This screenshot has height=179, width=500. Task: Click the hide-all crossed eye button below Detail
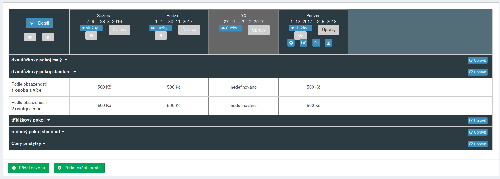pos(48,37)
